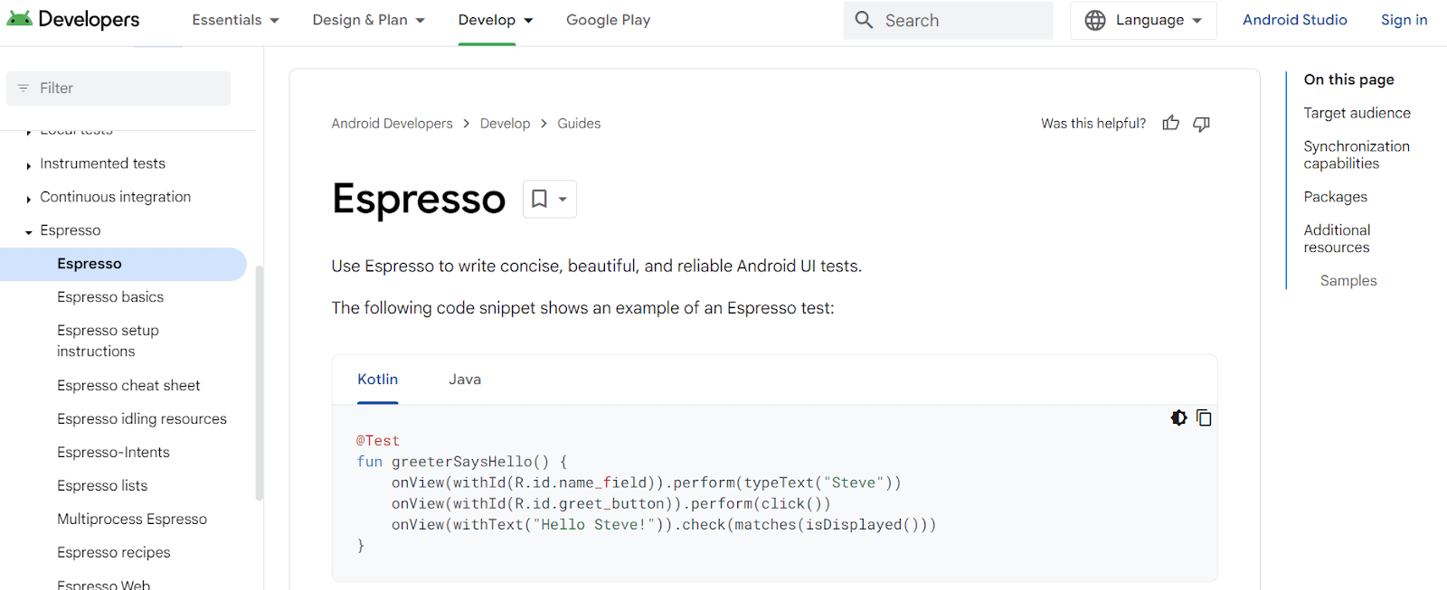This screenshot has width=1447, height=590.
Task: Open Espresso cheat sheet sidebar link
Action: click(128, 386)
